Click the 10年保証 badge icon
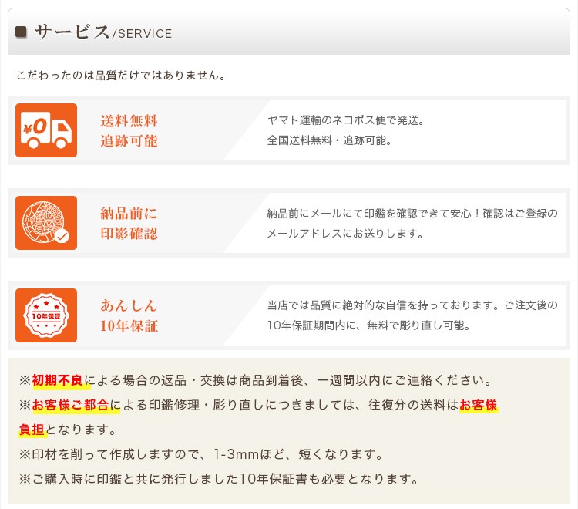Image resolution: width=578 pixels, height=509 pixels. click(46, 315)
